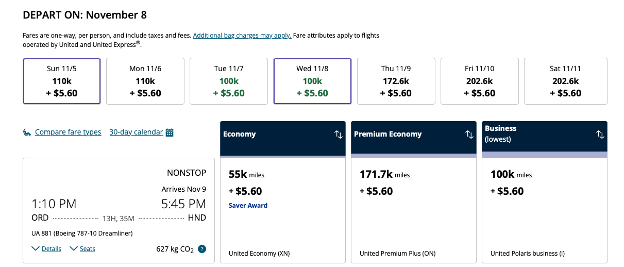Sort flights by Economy fare arrows
The image size is (624, 267).
339,134
